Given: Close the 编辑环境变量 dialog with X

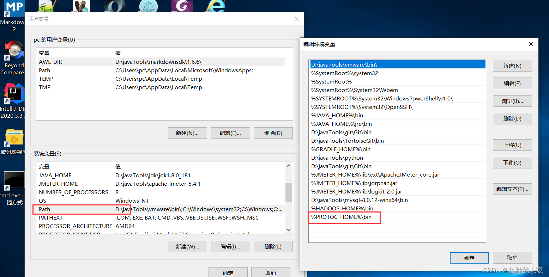Looking at the screenshot, I should coord(531,44).
